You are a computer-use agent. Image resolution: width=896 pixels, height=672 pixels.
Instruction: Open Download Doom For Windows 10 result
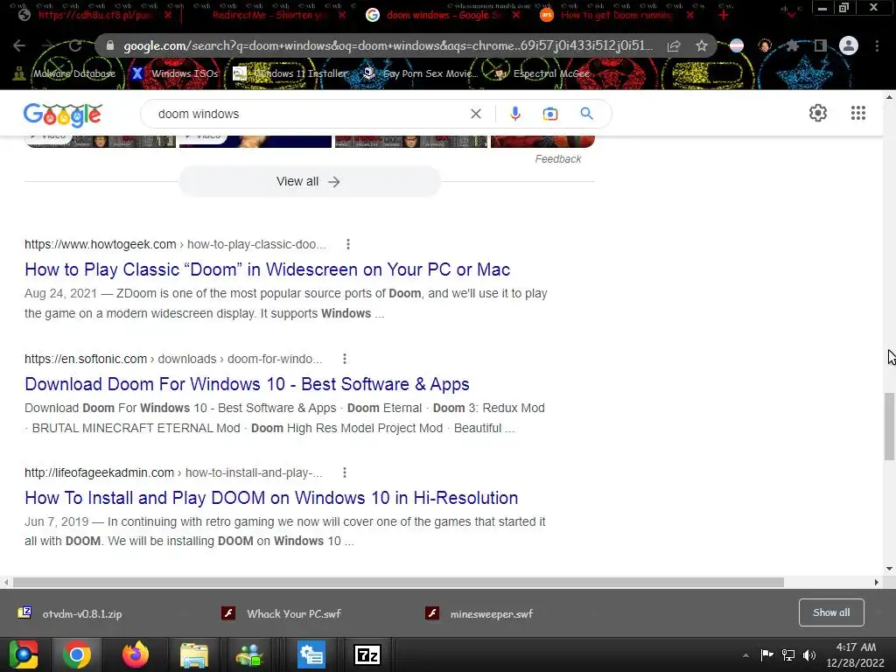pos(247,384)
